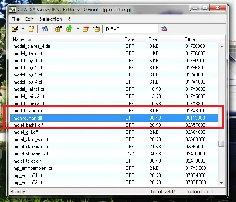Open the Edit menu

[29, 19]
